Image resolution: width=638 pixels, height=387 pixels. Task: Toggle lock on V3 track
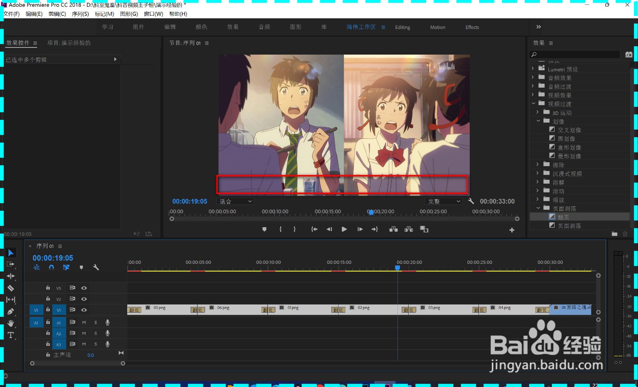coord(48,287)
